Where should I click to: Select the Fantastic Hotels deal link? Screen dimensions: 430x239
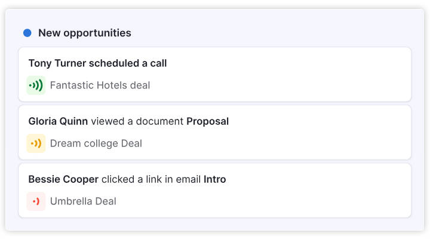(x=100, y=85)
